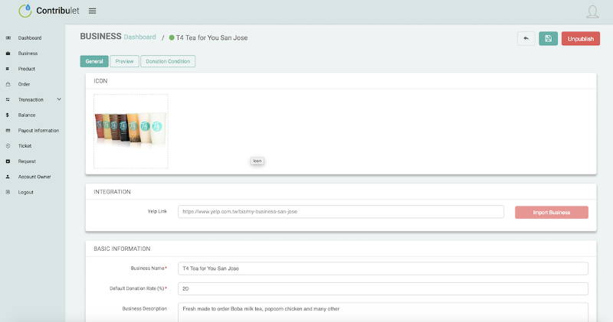The width and height of the screenshot is (613, 322).
Task: Click the Business Name input field
Action: [x=382, y=268]
